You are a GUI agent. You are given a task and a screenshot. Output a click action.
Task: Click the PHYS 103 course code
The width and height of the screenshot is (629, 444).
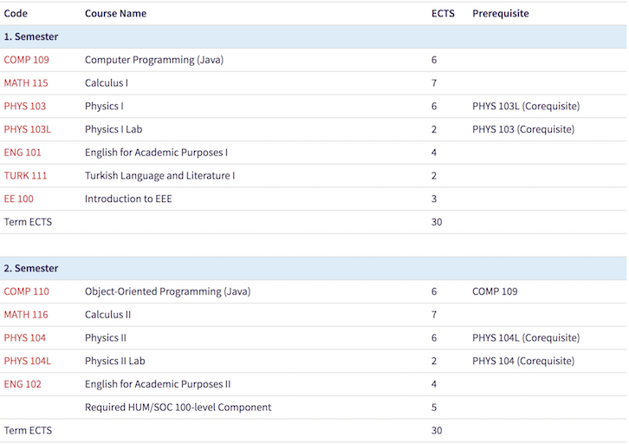(25, 107)
